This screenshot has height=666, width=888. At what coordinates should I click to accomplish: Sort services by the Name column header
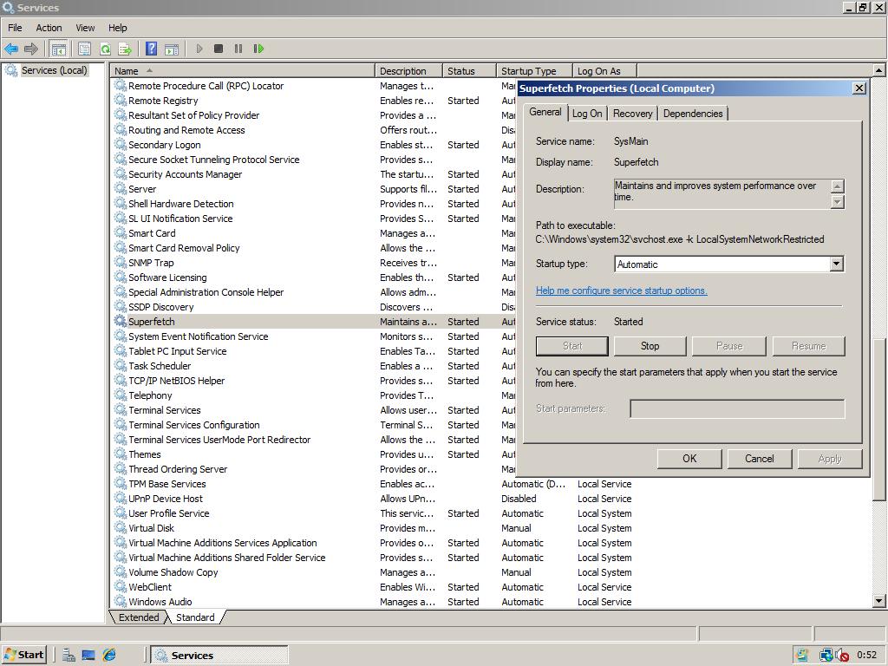tap(243, 71)
